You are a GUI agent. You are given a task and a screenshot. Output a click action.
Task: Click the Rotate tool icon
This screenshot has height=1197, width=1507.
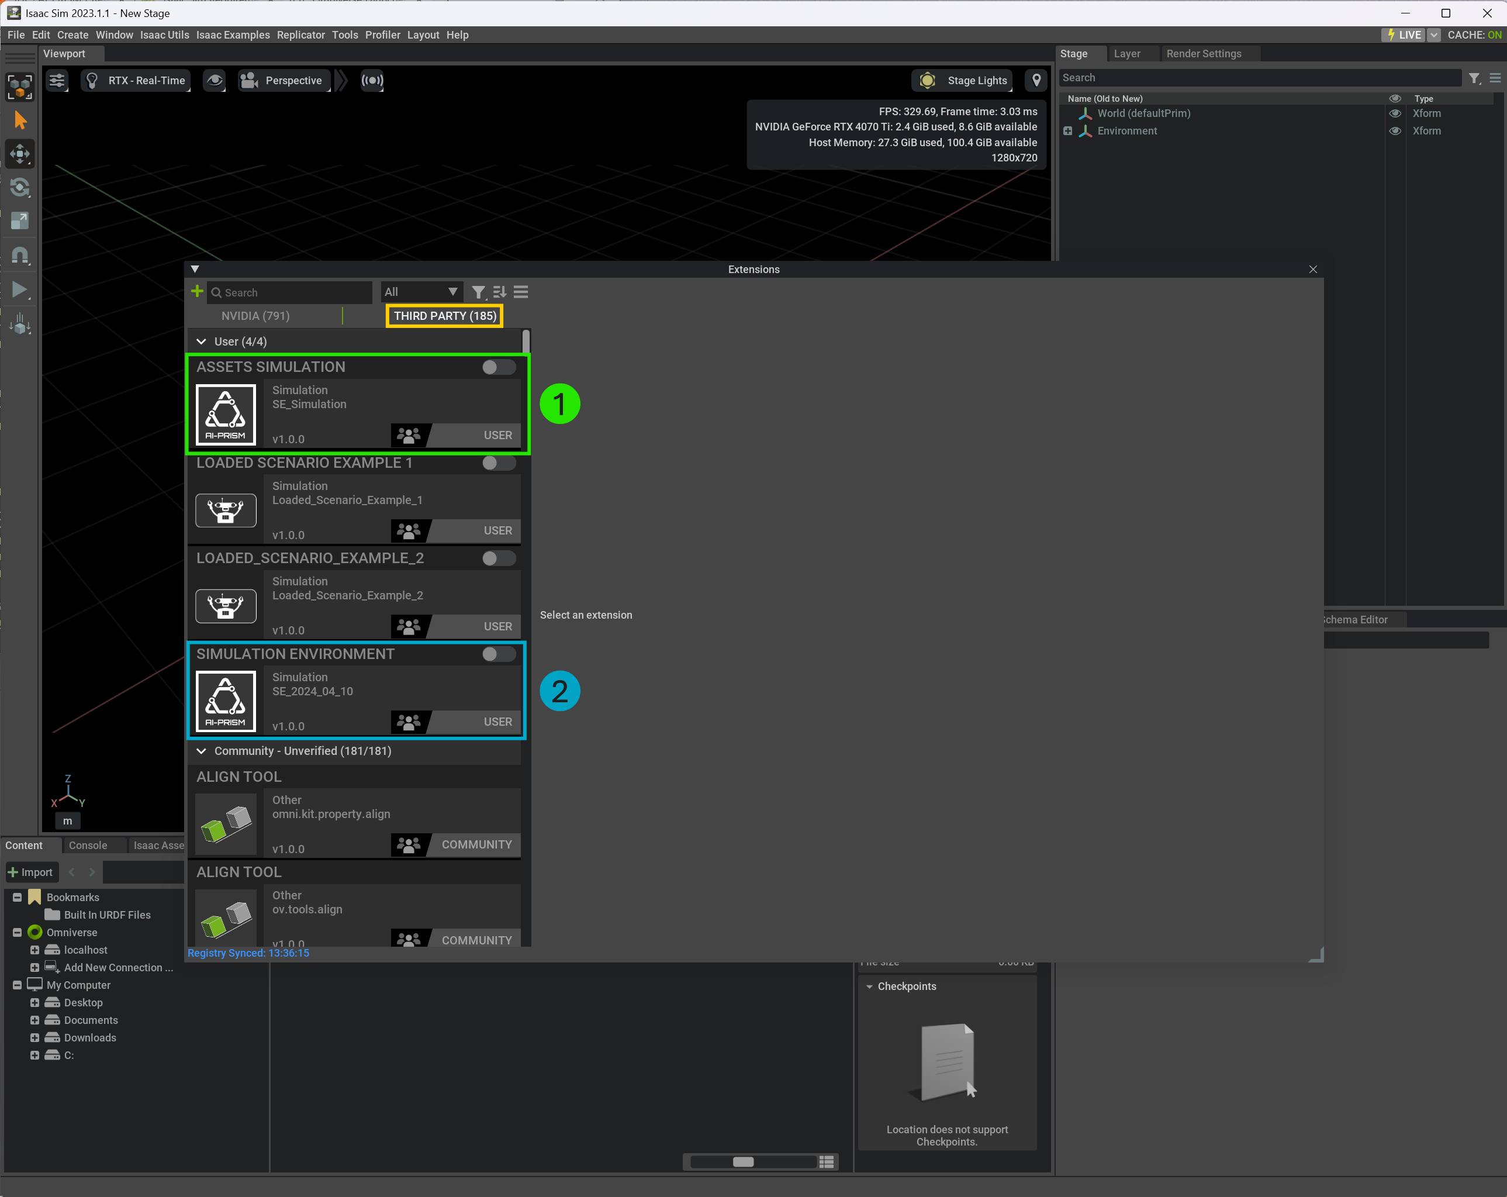19,187
